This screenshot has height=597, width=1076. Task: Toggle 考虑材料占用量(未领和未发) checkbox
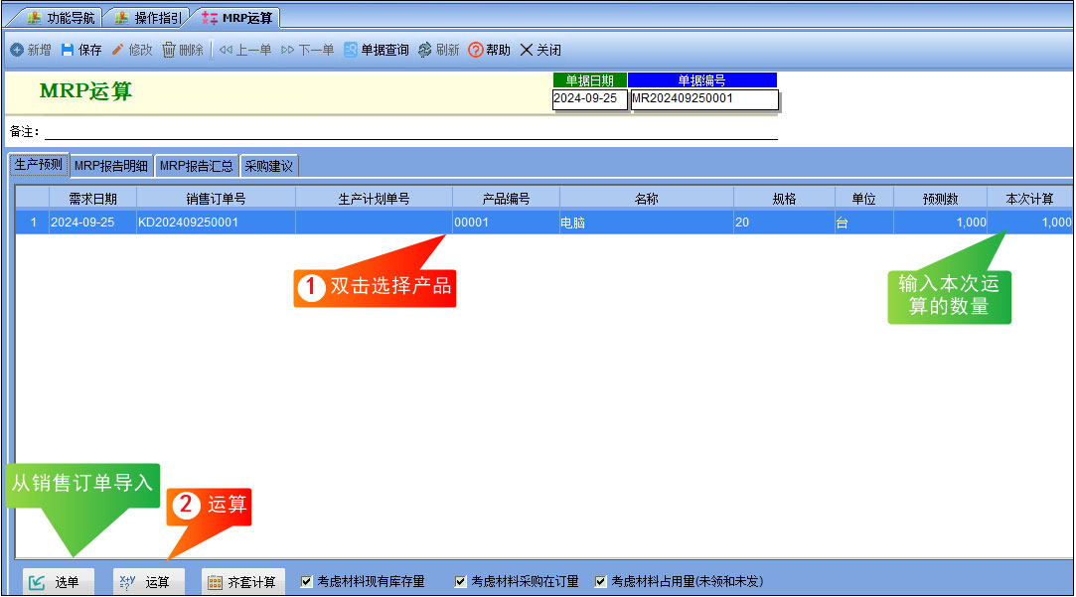(600, 582)
